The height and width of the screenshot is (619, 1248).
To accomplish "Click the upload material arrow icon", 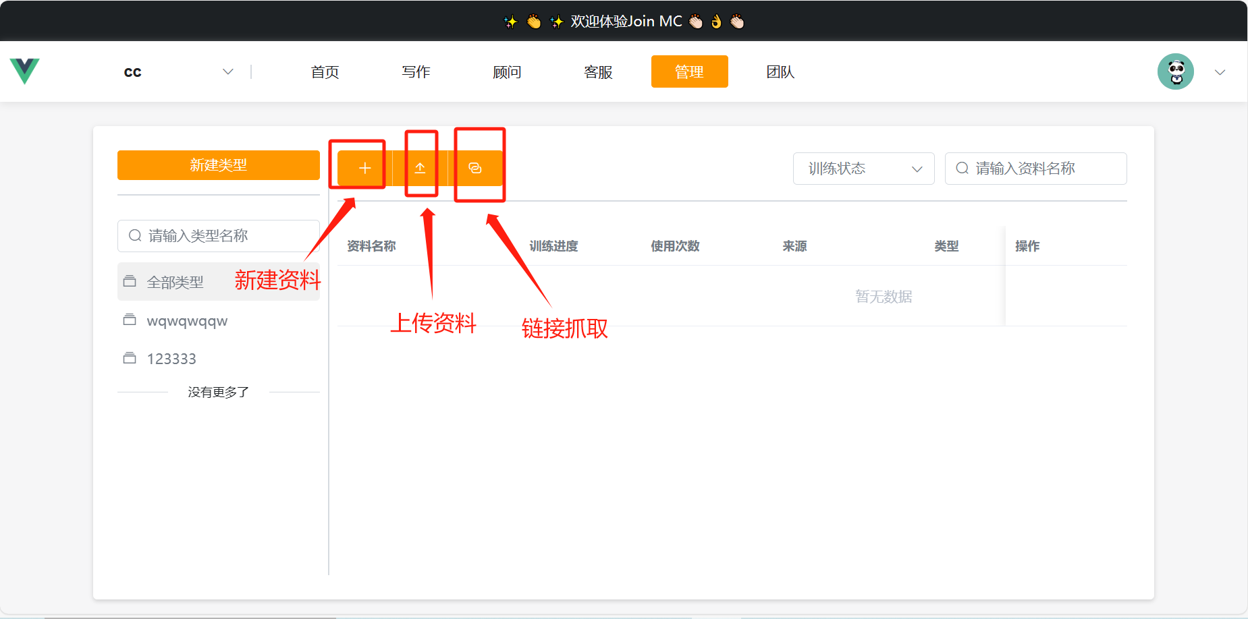I will [420, 168].
